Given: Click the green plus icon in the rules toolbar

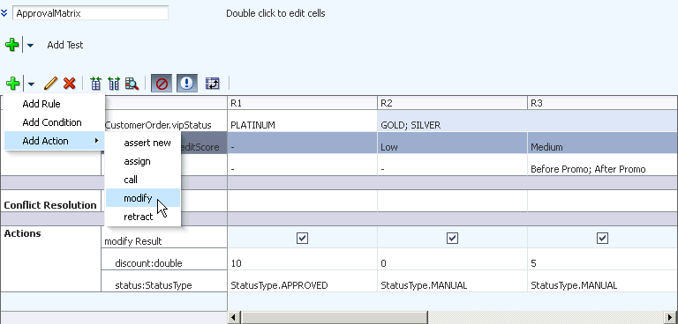Looking at the screenshot, I should pos(12,83).
